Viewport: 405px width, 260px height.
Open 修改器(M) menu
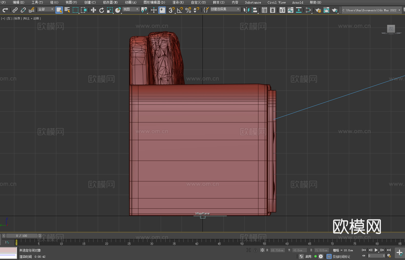point(110,2)
